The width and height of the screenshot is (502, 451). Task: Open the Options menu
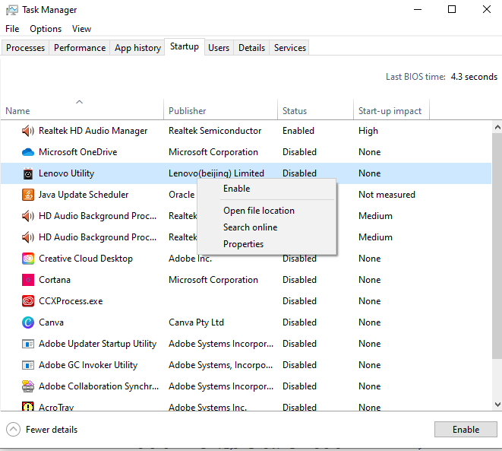[x=46, y=29]
